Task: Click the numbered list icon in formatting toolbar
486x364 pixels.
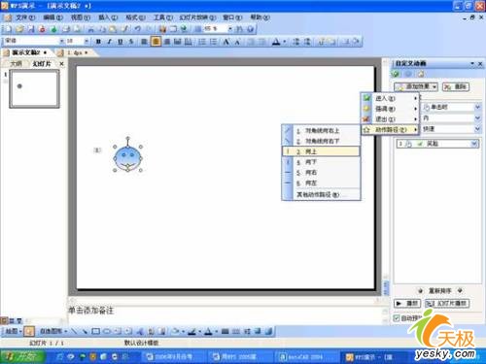Action: pos(202,42)
